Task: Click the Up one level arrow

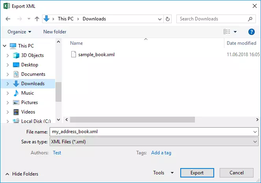Action: [x=37, y=19]
